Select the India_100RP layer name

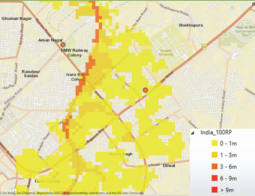[216, 132]
